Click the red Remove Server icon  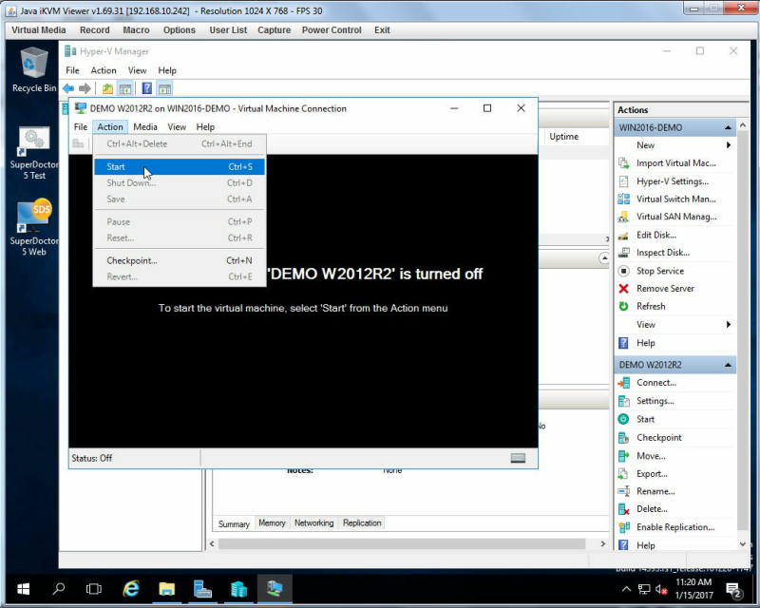624,289
